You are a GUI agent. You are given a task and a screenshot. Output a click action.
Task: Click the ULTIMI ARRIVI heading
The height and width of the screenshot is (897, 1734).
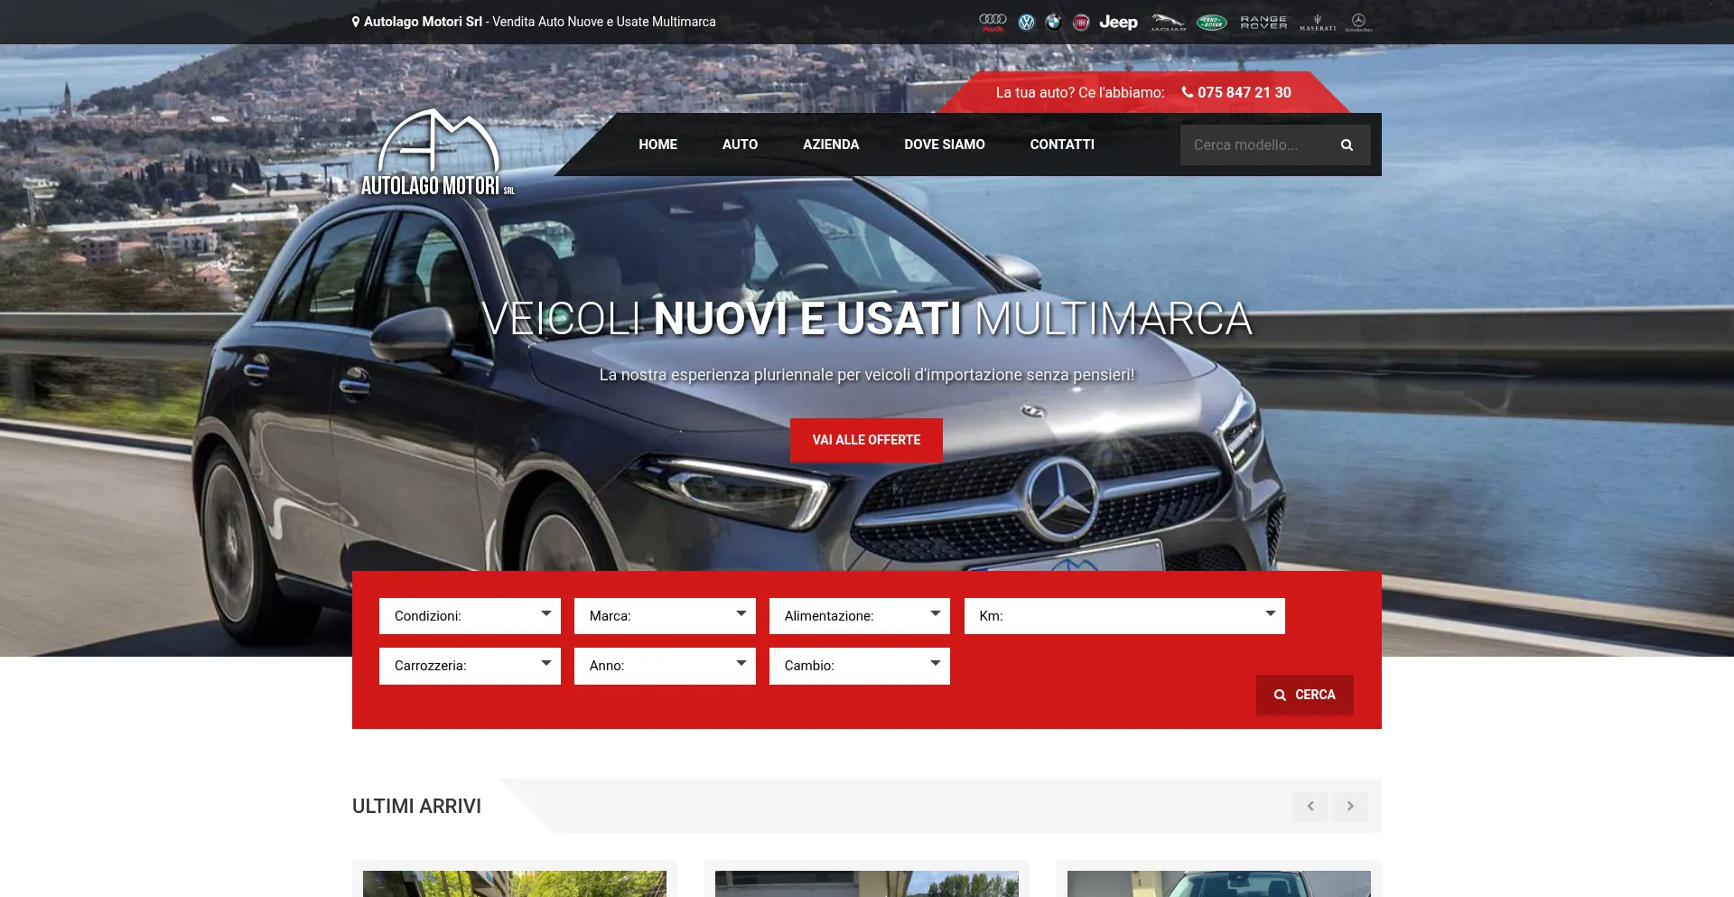416,806
